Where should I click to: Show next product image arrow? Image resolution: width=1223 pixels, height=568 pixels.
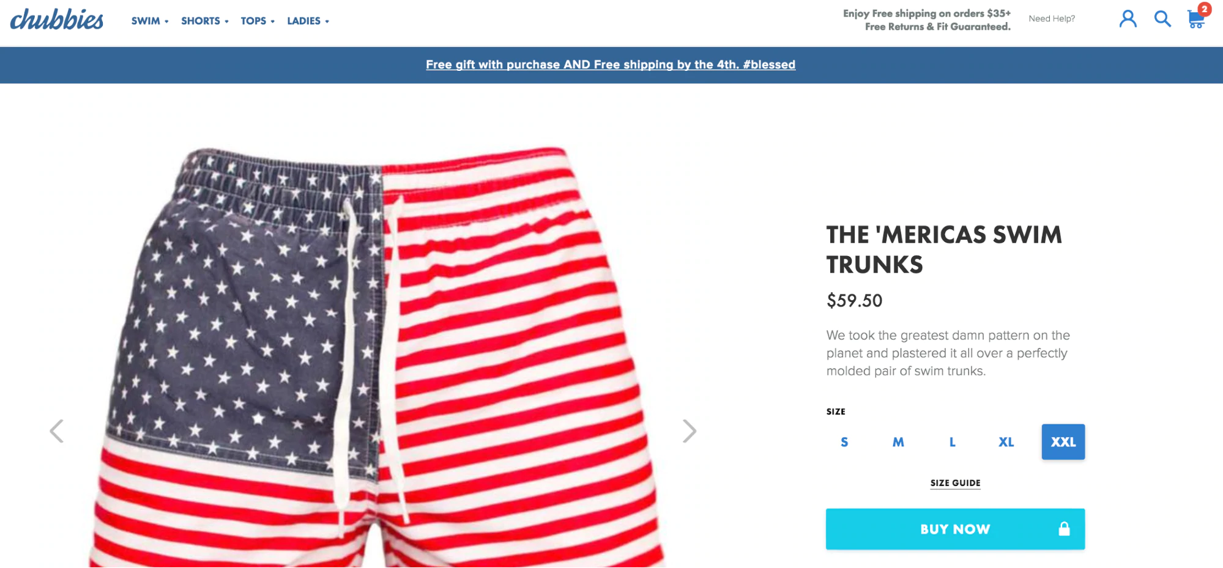point(690,431)
